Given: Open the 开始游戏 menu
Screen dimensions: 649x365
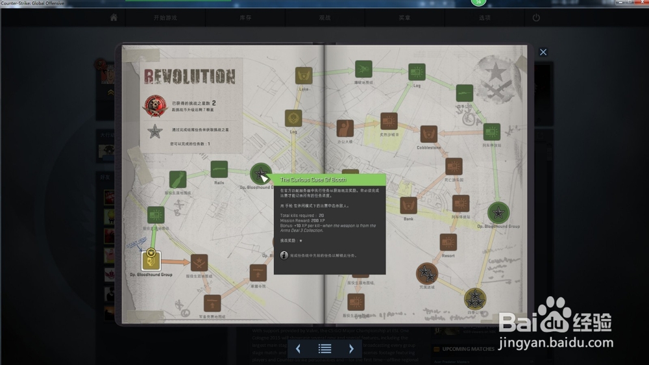Looking at the screenshot, I should click(165, 18).
